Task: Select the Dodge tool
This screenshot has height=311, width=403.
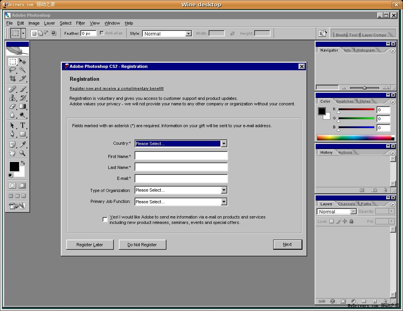Action: tap(22, 115)
